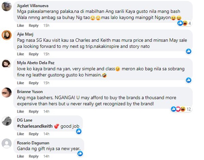Open Brianne Yuson's profile avatar

click(x=7, y=92)
